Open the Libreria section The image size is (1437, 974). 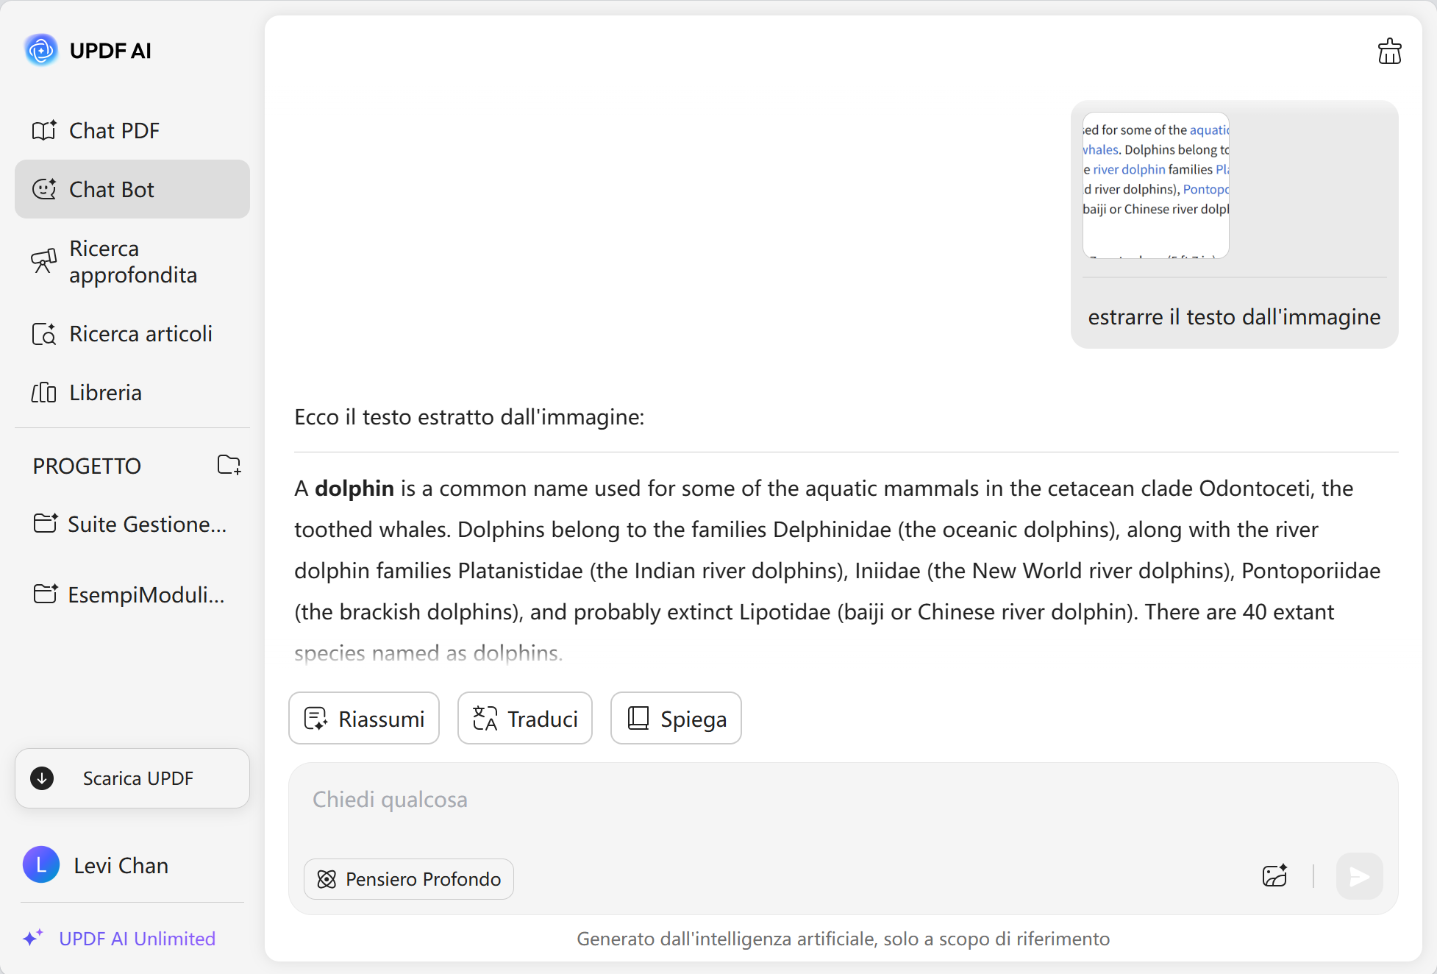click(105, 393)
